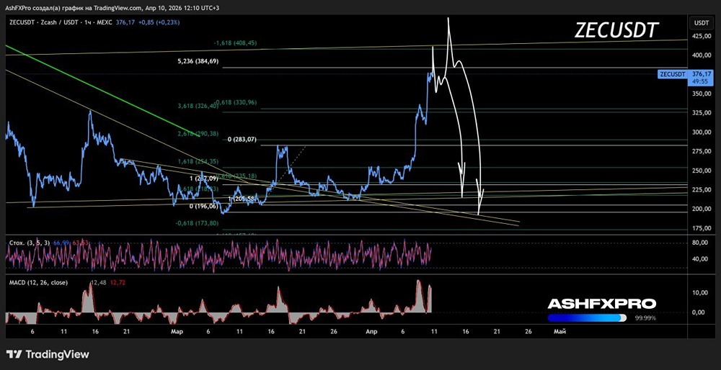721x370 pixels.
Task: Click the MACD value 12,48
Action: click(x=98, y=282)
